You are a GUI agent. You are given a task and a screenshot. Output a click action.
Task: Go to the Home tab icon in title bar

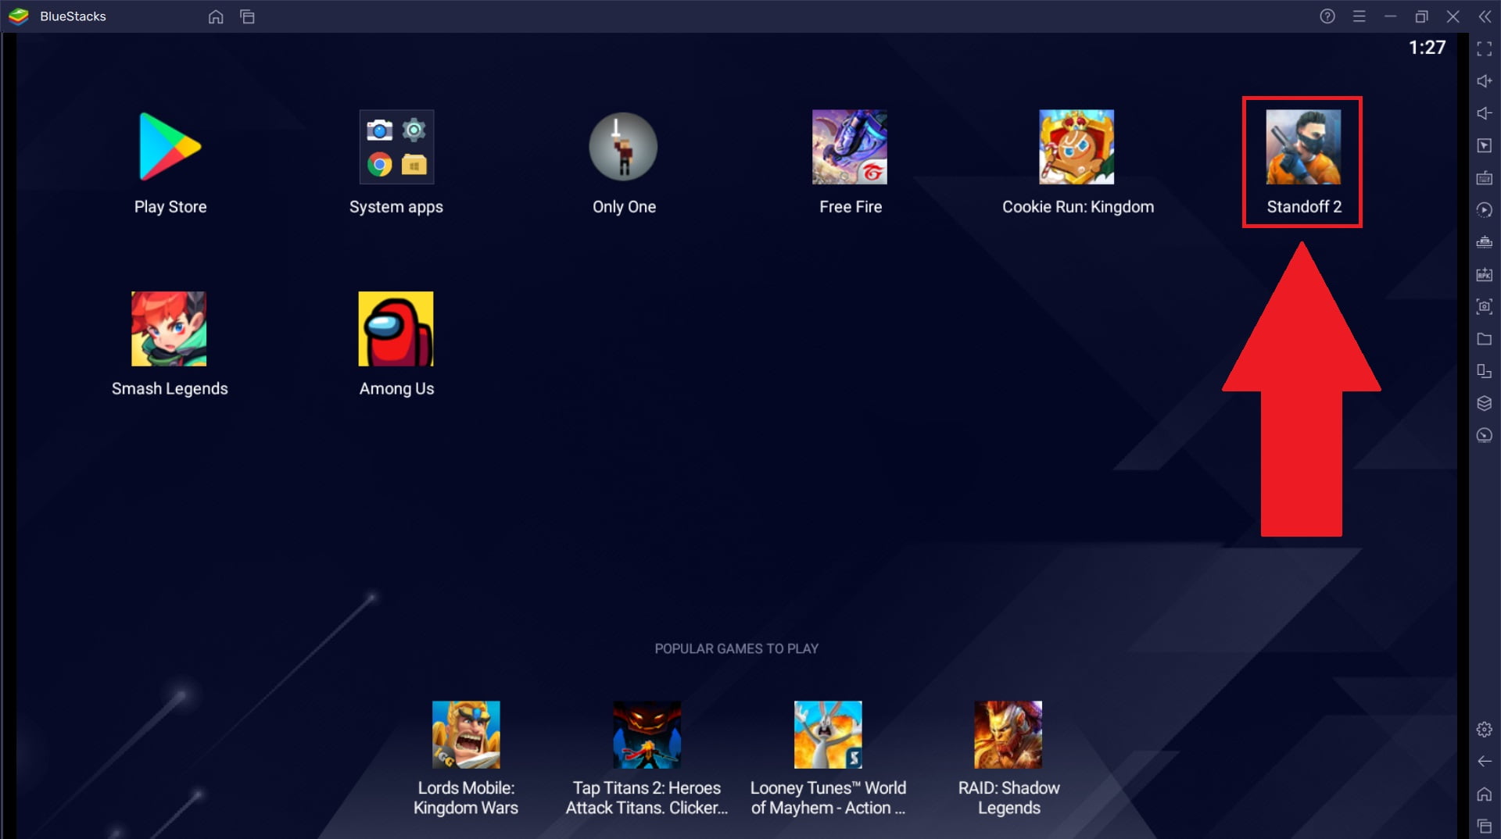click(216, 16)
